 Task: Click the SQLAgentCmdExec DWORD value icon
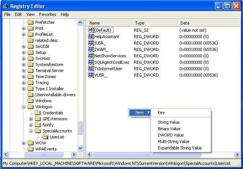pos(91,62)
